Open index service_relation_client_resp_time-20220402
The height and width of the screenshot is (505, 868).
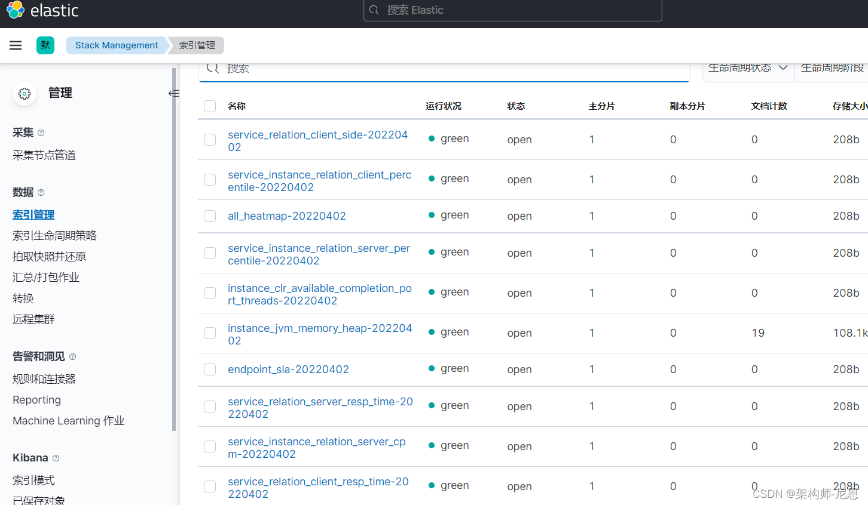pos(318,488)
